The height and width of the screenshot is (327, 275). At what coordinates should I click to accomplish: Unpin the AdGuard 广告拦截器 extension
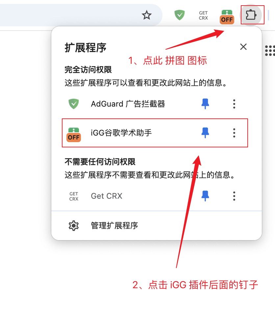coord(205,104)
